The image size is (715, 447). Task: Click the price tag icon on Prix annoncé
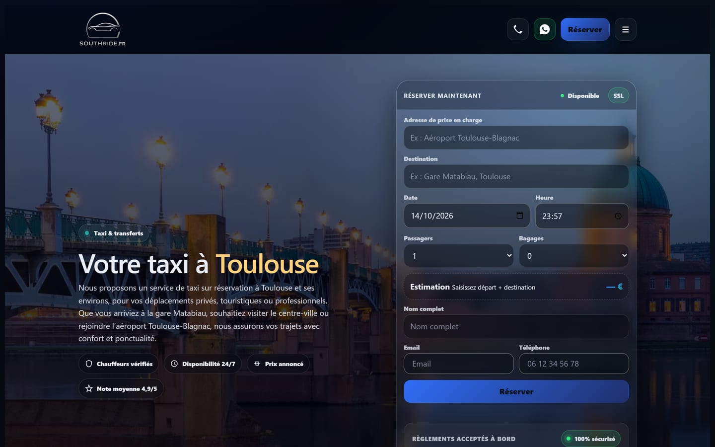tap(257, 364)
